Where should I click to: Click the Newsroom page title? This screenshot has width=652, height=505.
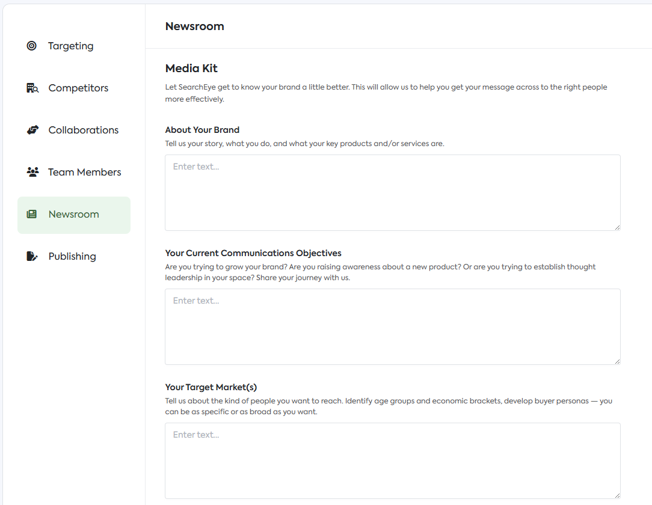click(194, 26)
